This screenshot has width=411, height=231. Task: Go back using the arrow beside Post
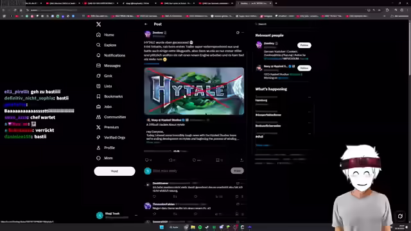146,24
